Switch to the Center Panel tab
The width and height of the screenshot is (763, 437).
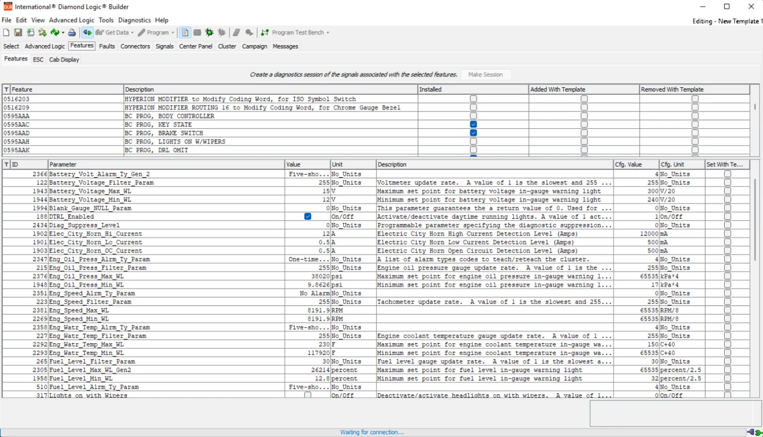(196, 46)
